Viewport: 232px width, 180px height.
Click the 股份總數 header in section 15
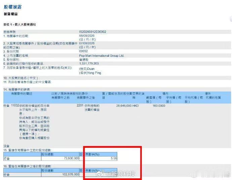[47, 154]
